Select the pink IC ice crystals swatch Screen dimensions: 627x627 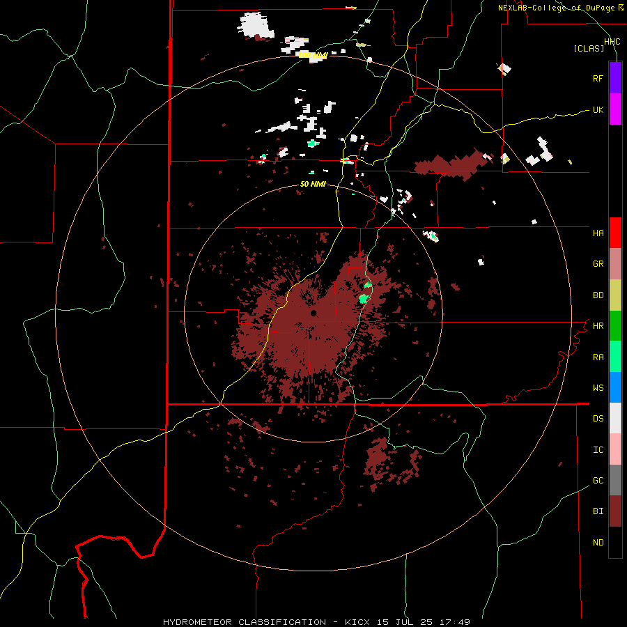615,449
